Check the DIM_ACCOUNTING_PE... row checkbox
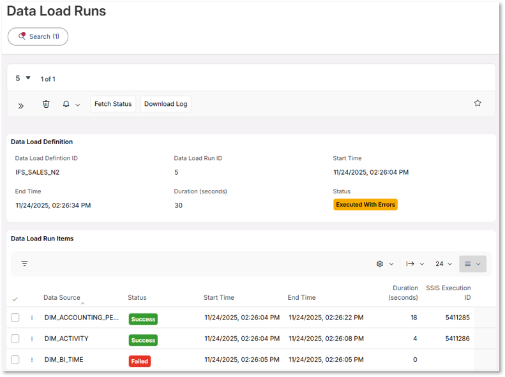 pyautogui.click(x=15, y=318)
